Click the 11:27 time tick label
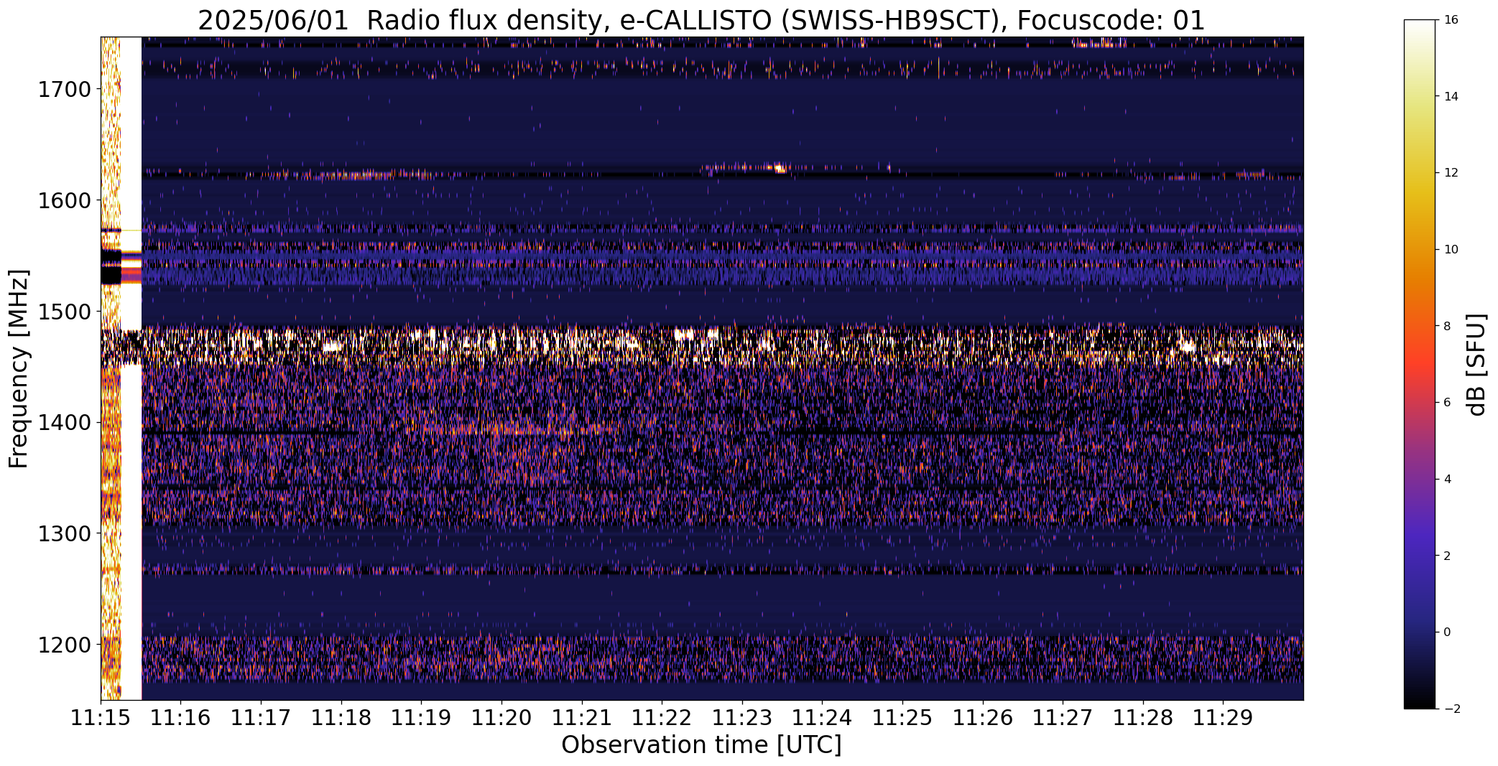Image resolution: width=1498 pixels, height=766 pixels. 1063,717
